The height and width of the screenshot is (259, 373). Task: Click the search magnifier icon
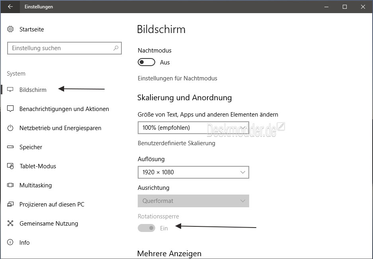tap(116, 48)
